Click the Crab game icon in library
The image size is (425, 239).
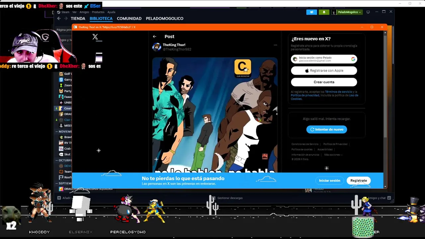point(61,149)
